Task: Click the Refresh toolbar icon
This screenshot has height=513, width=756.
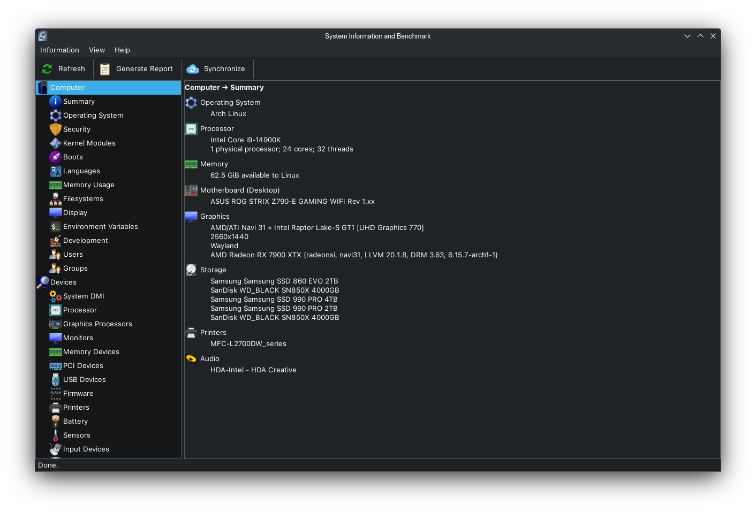Action: [47, 69]
